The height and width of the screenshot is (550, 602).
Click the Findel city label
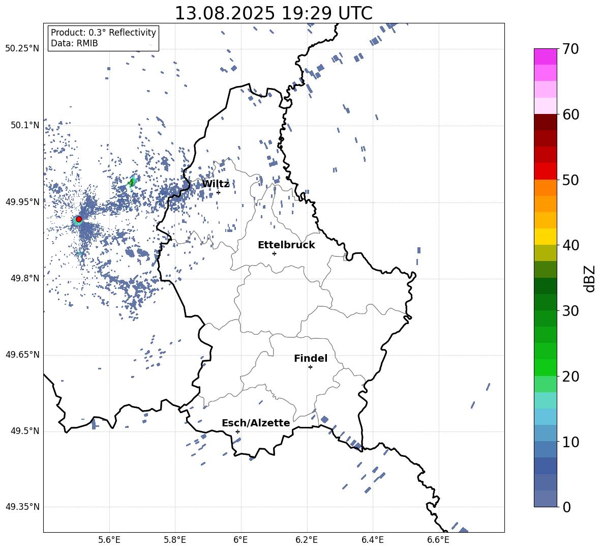click(311, 358)
